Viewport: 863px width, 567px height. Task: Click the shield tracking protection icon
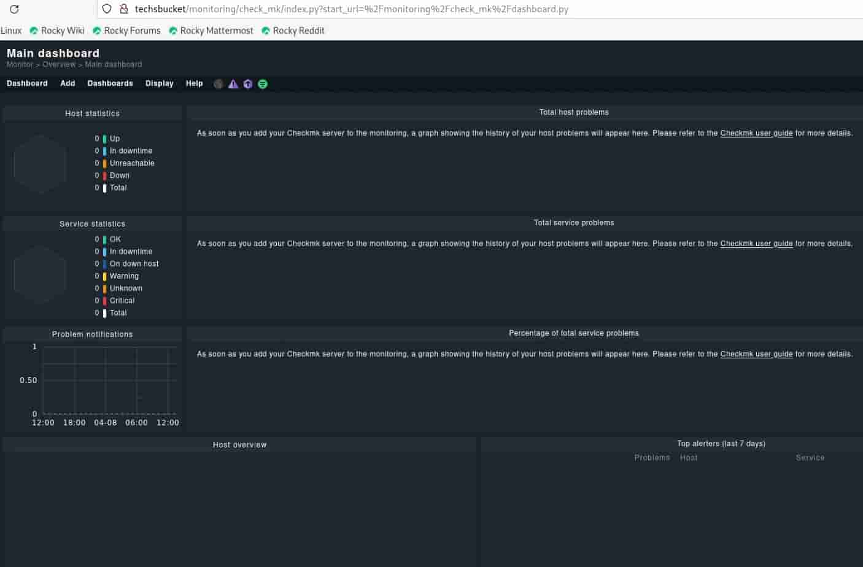tap(107, 9)
